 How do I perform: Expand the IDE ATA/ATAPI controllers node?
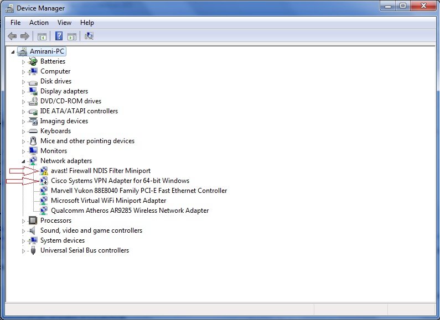(x=23, y=112)
